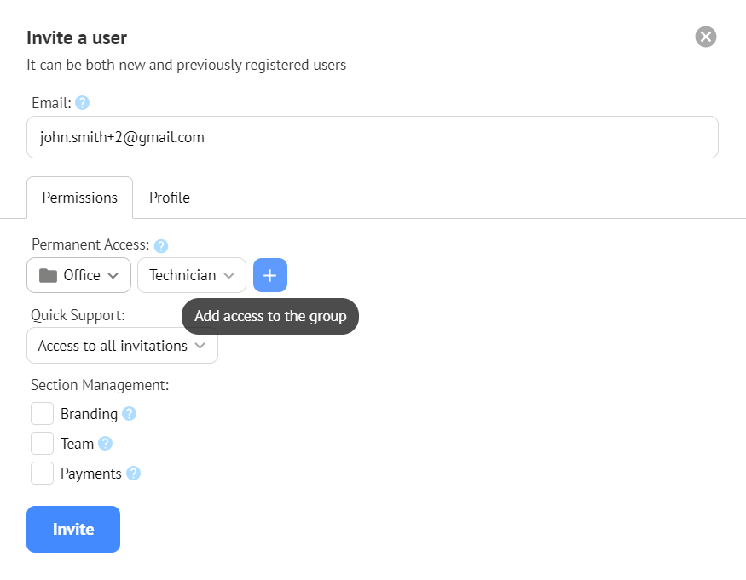Click the folder icon in Office selector

point(48,275)
